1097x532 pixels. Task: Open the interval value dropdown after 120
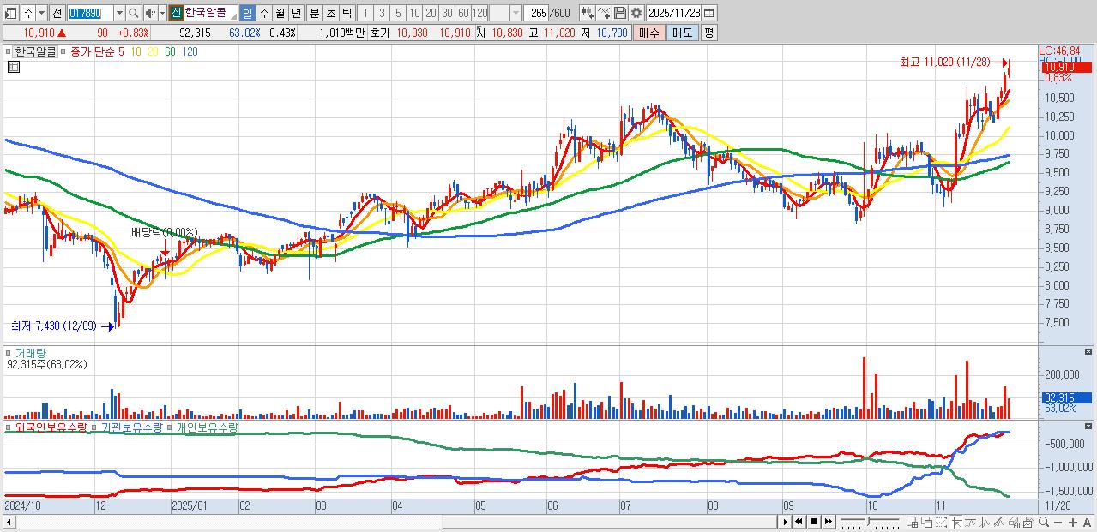pyautogui.click(x=515, y=13)
